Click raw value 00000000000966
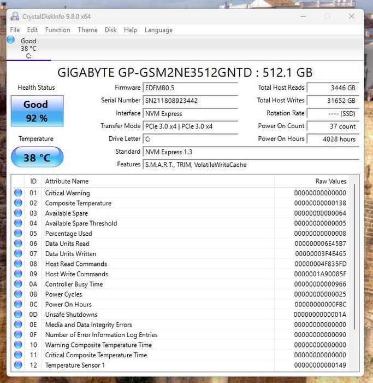This screenshot has height=383, width=373. (320, 284)
